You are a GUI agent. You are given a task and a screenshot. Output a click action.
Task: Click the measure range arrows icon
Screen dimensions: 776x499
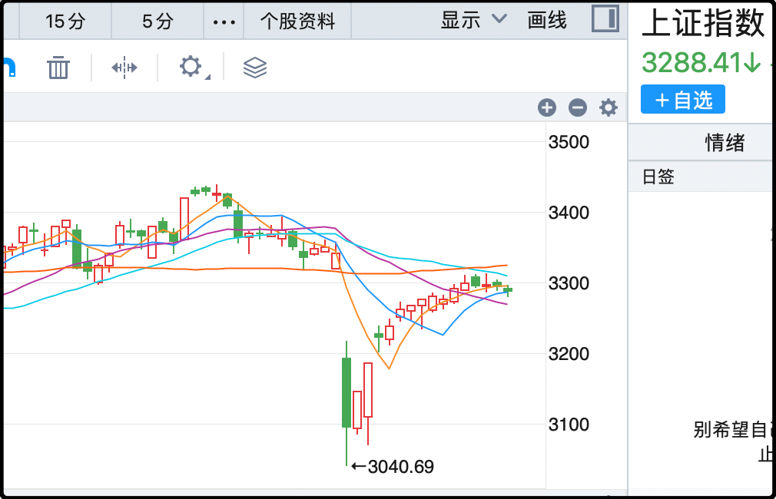tap(124, 68)
